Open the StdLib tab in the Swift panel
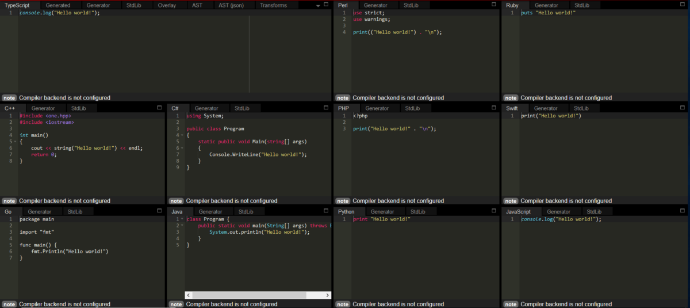The height and width of the screenshot is (308, 690). pos(581,108)
